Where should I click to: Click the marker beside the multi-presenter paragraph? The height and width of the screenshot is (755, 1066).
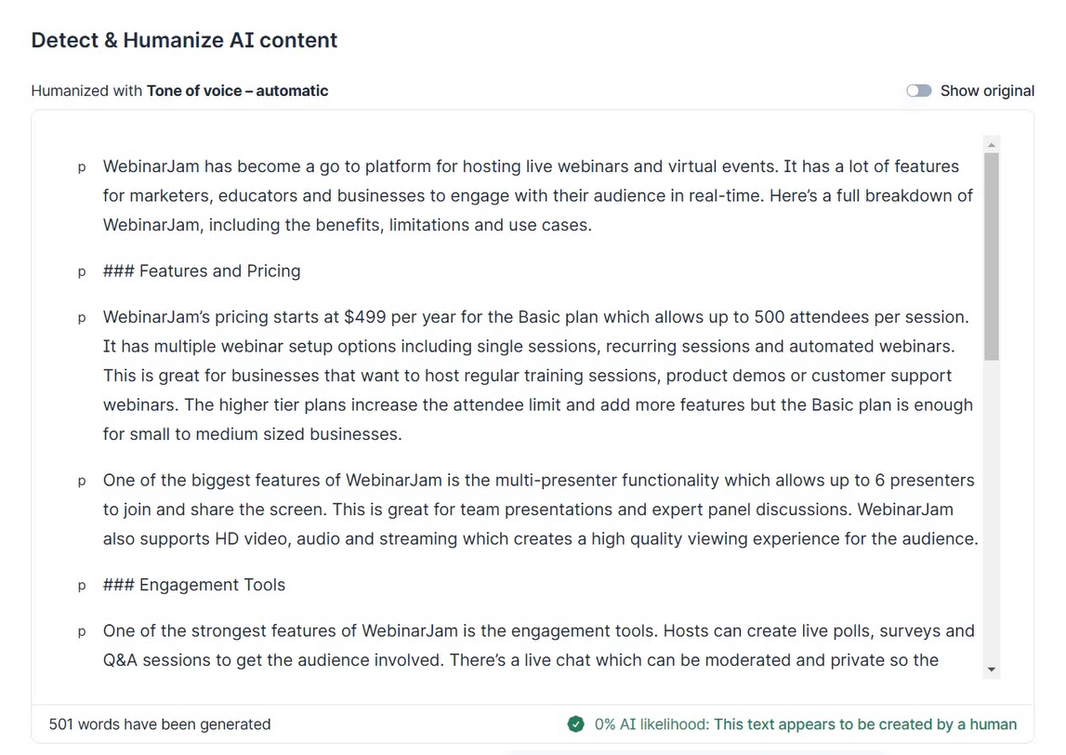click(82, 482)
